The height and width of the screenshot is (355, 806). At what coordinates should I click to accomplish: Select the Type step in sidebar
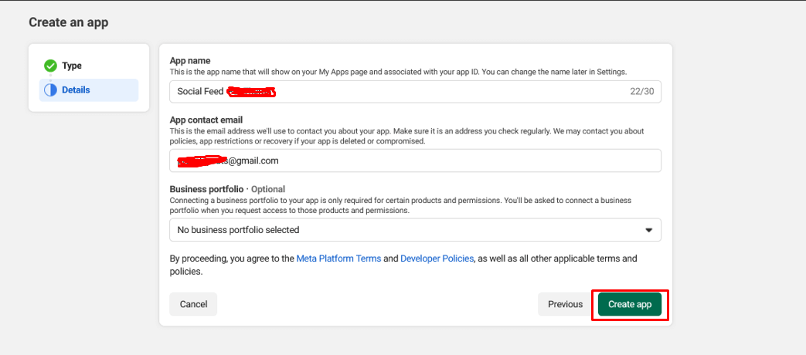point(72,66)
